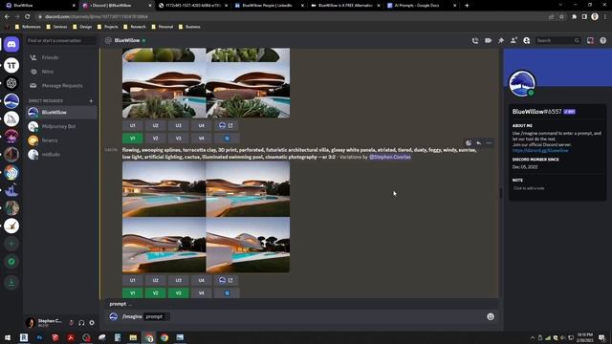The image size is (612, 344).
Task: Start a voice call in the header
Action: coord(475,40)
